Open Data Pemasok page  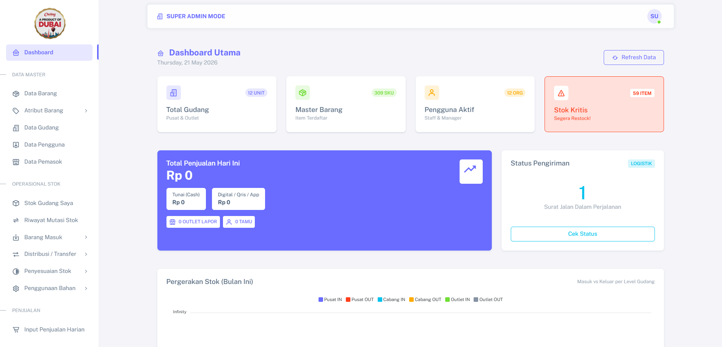pyautogui.click(x=49, y=162)
